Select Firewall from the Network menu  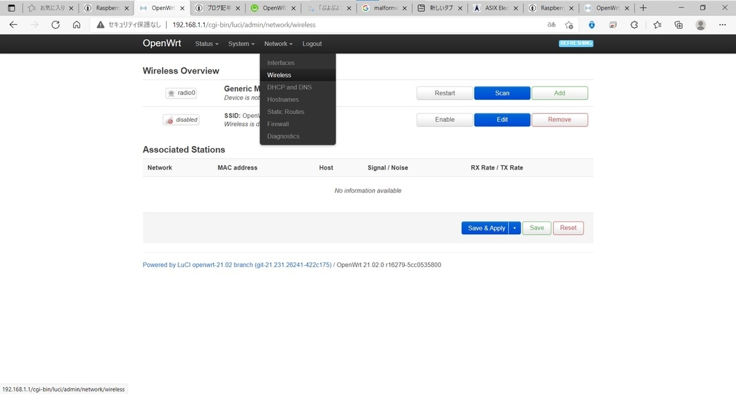(297, 124)
